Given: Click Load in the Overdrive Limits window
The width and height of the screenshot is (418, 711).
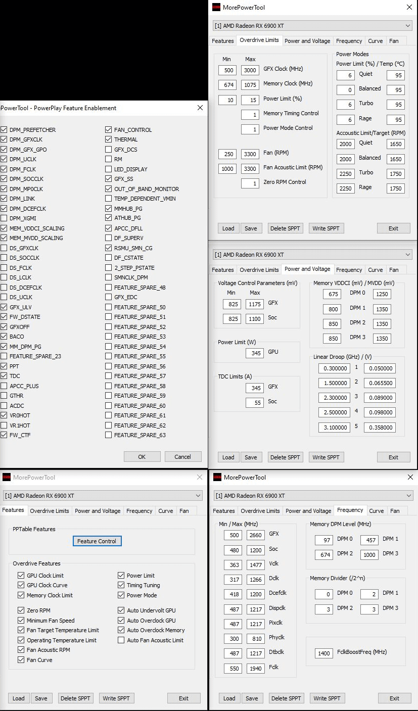Looking at the screenshot, I should [x=228, y=228].
